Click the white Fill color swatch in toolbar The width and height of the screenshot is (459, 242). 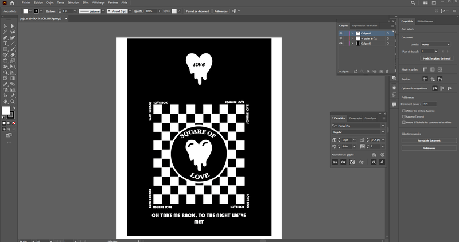(x=6, y=110)
